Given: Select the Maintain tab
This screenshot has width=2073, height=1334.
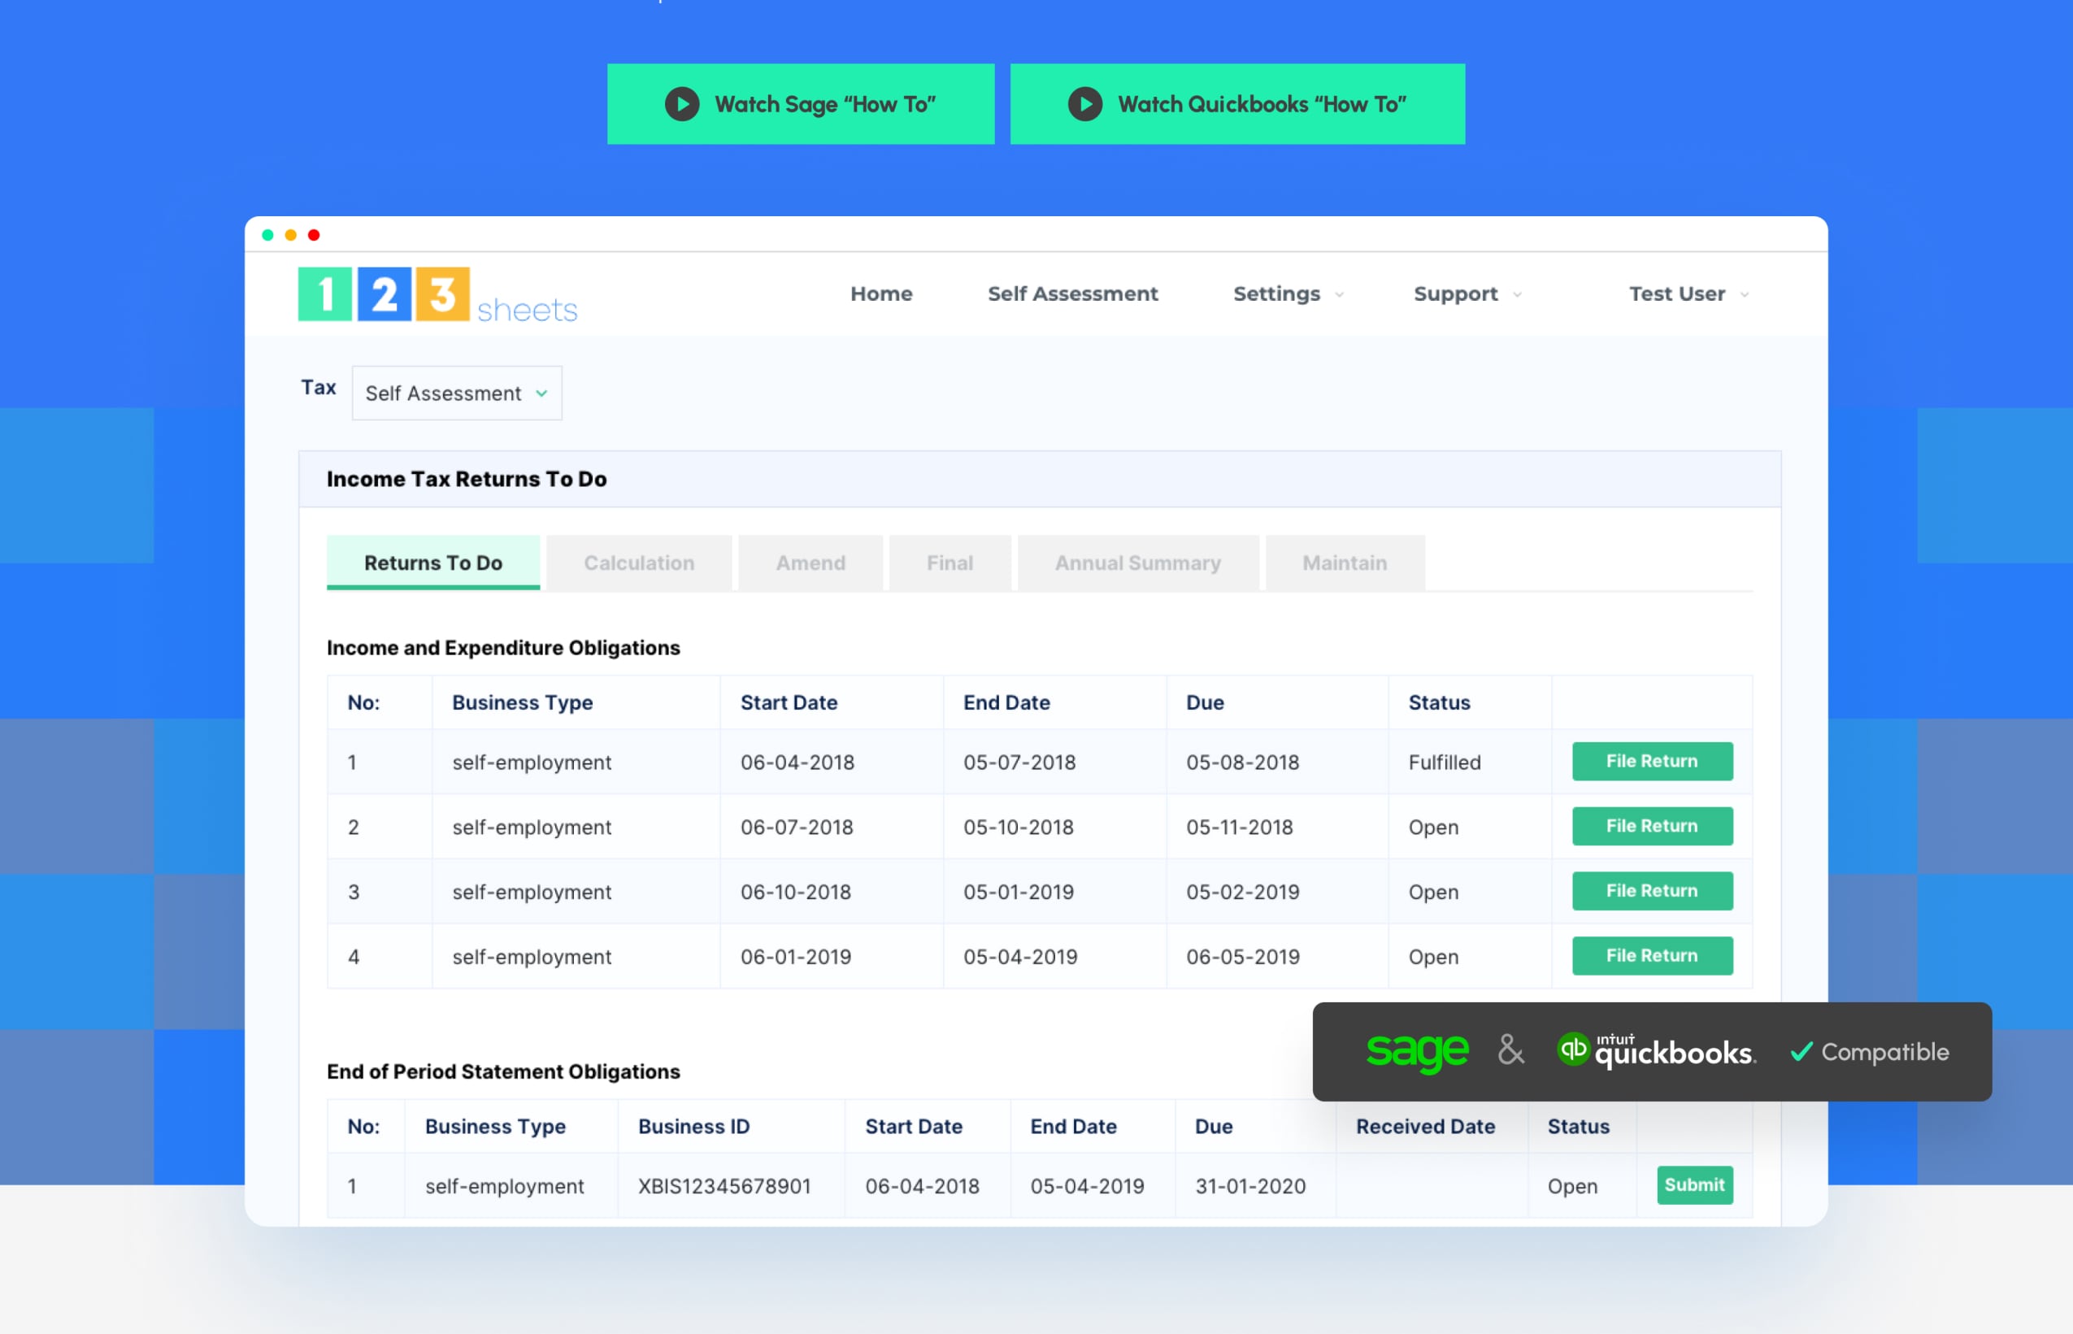Looking at the screenshot, I should click(x=1345, y=563).
